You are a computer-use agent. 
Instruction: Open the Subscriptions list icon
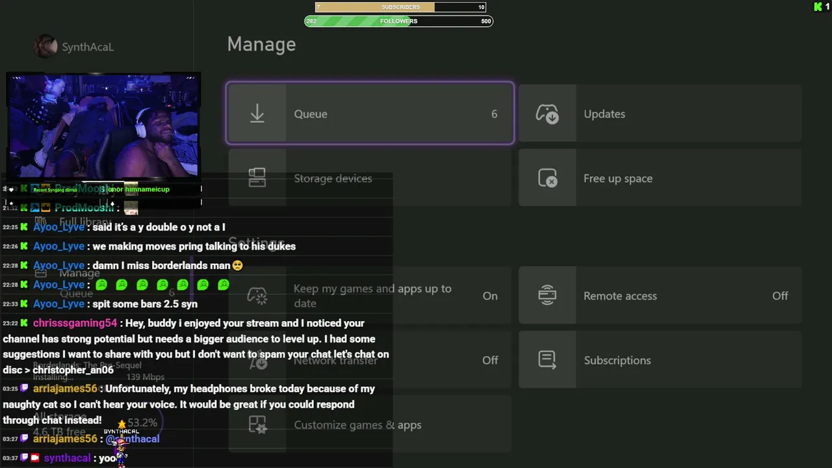547,360
